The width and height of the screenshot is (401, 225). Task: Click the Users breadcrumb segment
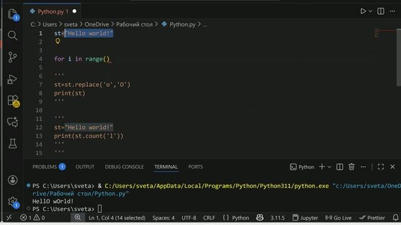click(x=50, y=24)
